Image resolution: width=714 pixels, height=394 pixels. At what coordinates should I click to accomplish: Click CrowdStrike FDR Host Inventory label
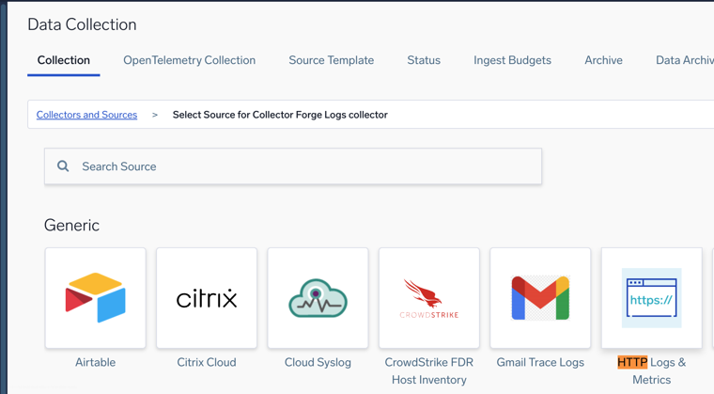coord(429,370)
